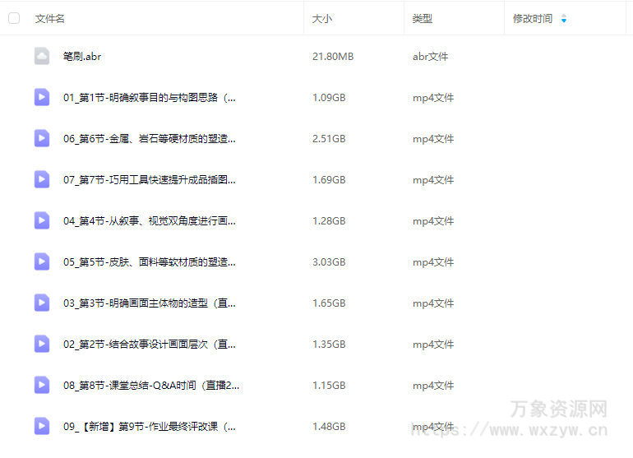Image resolution: width=633 pixels, height=458 pixels.
Task: Click video icon for 07_第7节 file
Action: point(42,179)
